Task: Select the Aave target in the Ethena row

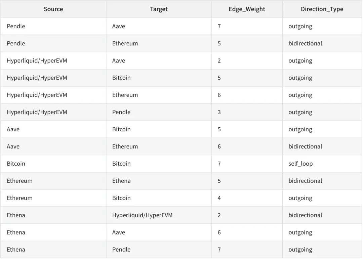Action: [119, 232]
